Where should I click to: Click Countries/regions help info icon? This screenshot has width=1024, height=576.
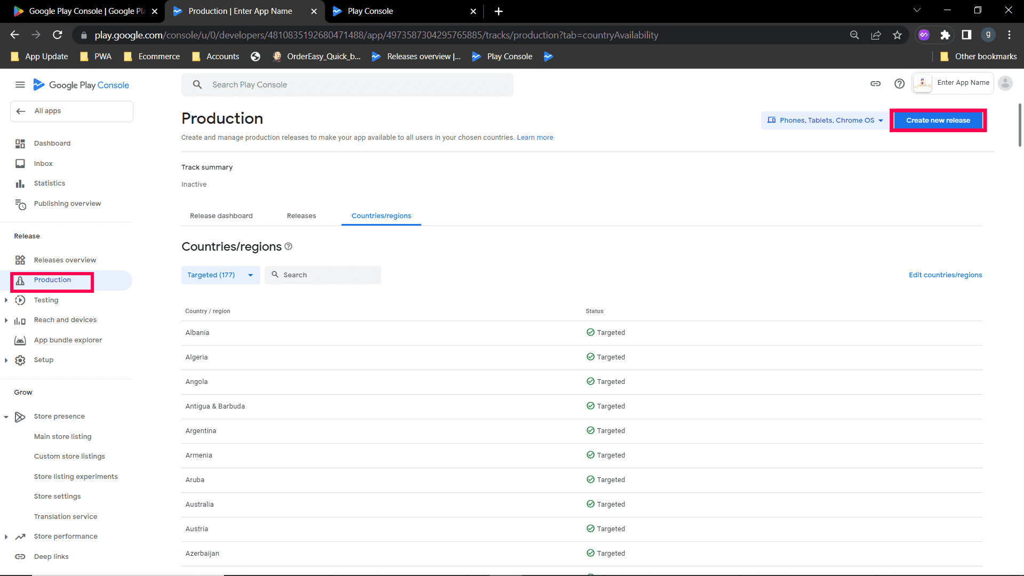(x=289, y=246)
